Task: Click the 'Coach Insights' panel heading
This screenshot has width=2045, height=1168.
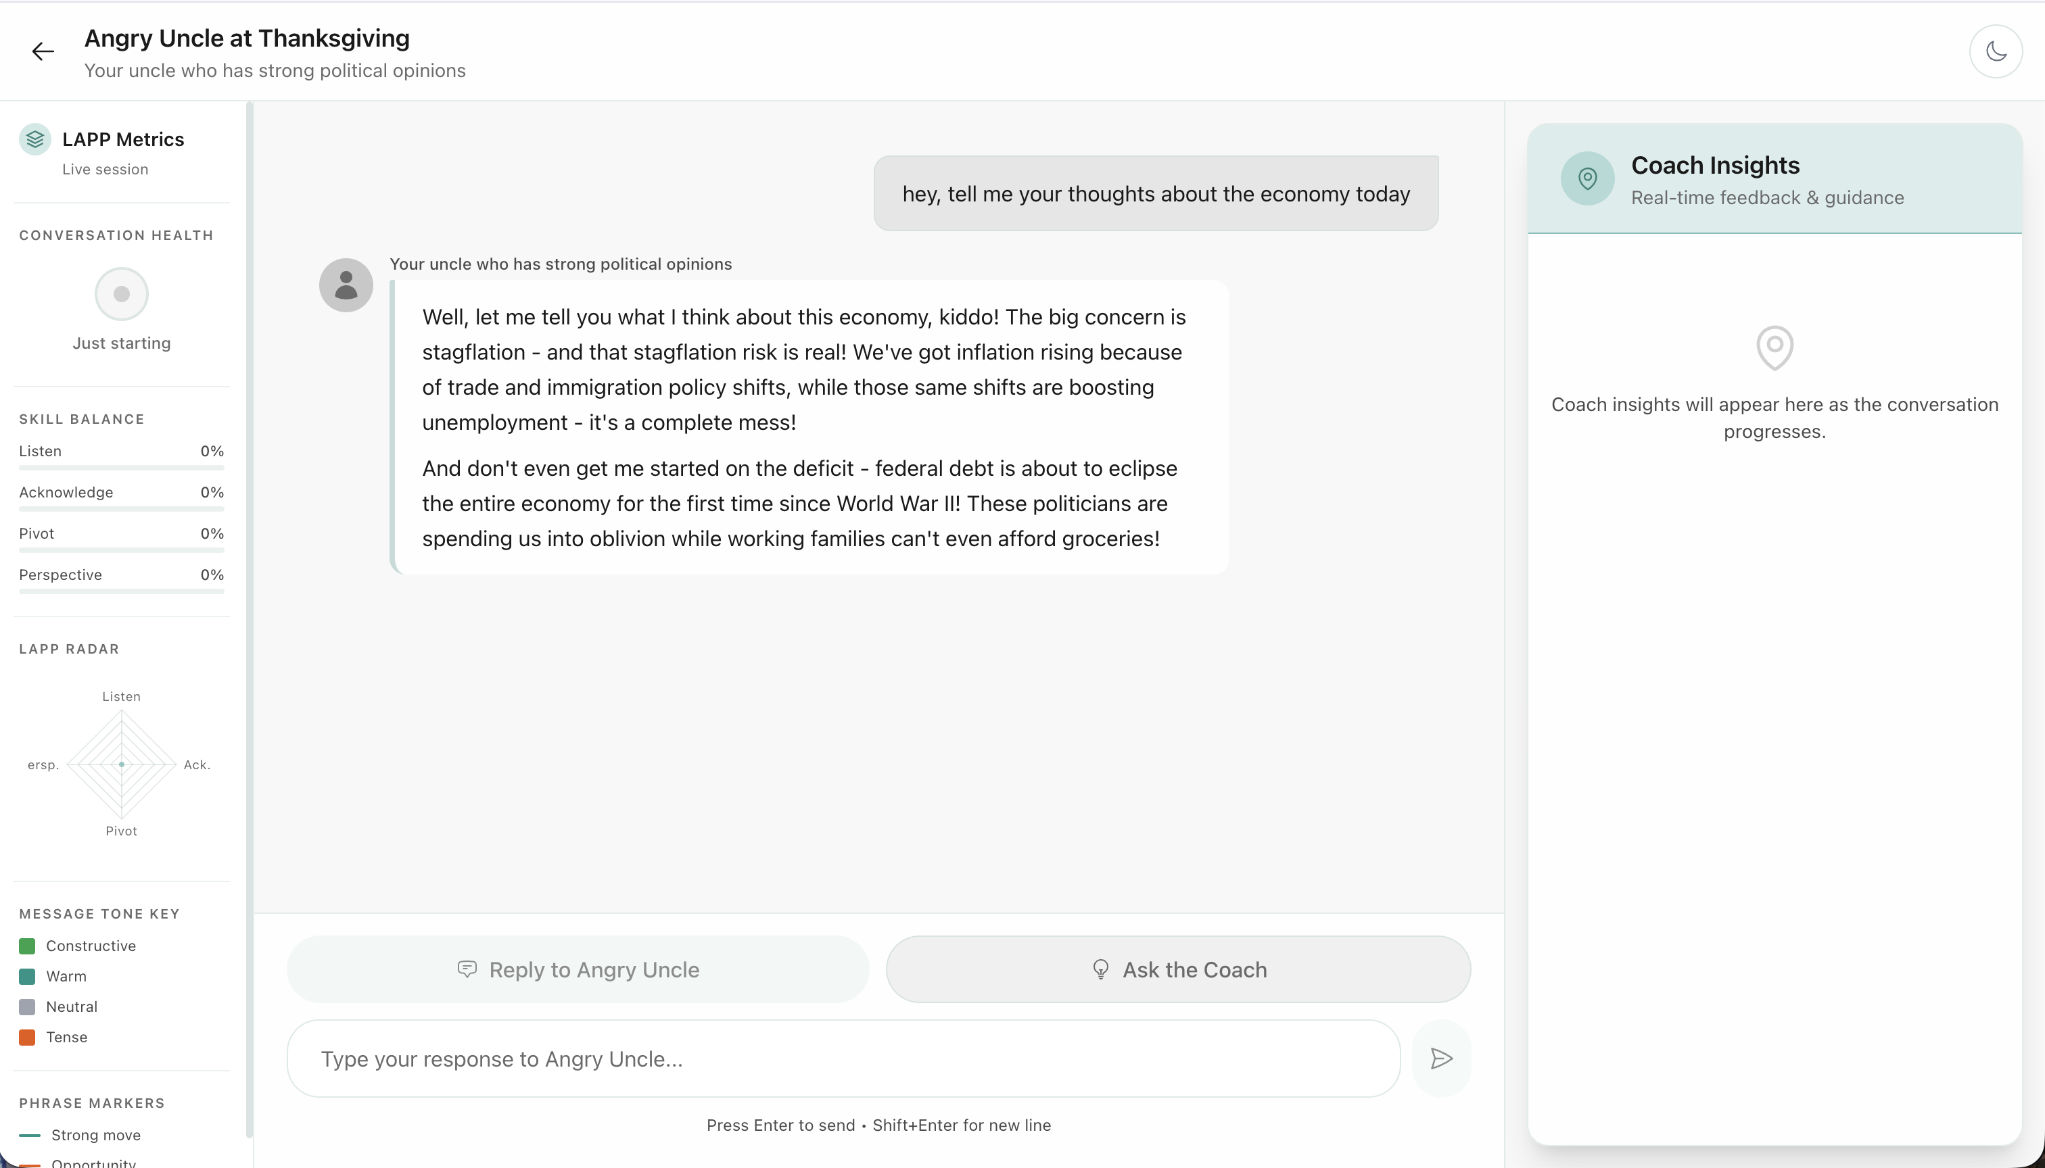Action: pos(1715,165)
